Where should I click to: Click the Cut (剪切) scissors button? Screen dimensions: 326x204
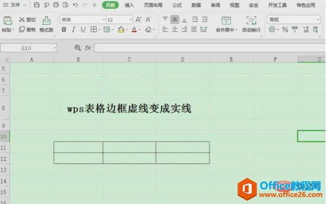click(27, 19)
